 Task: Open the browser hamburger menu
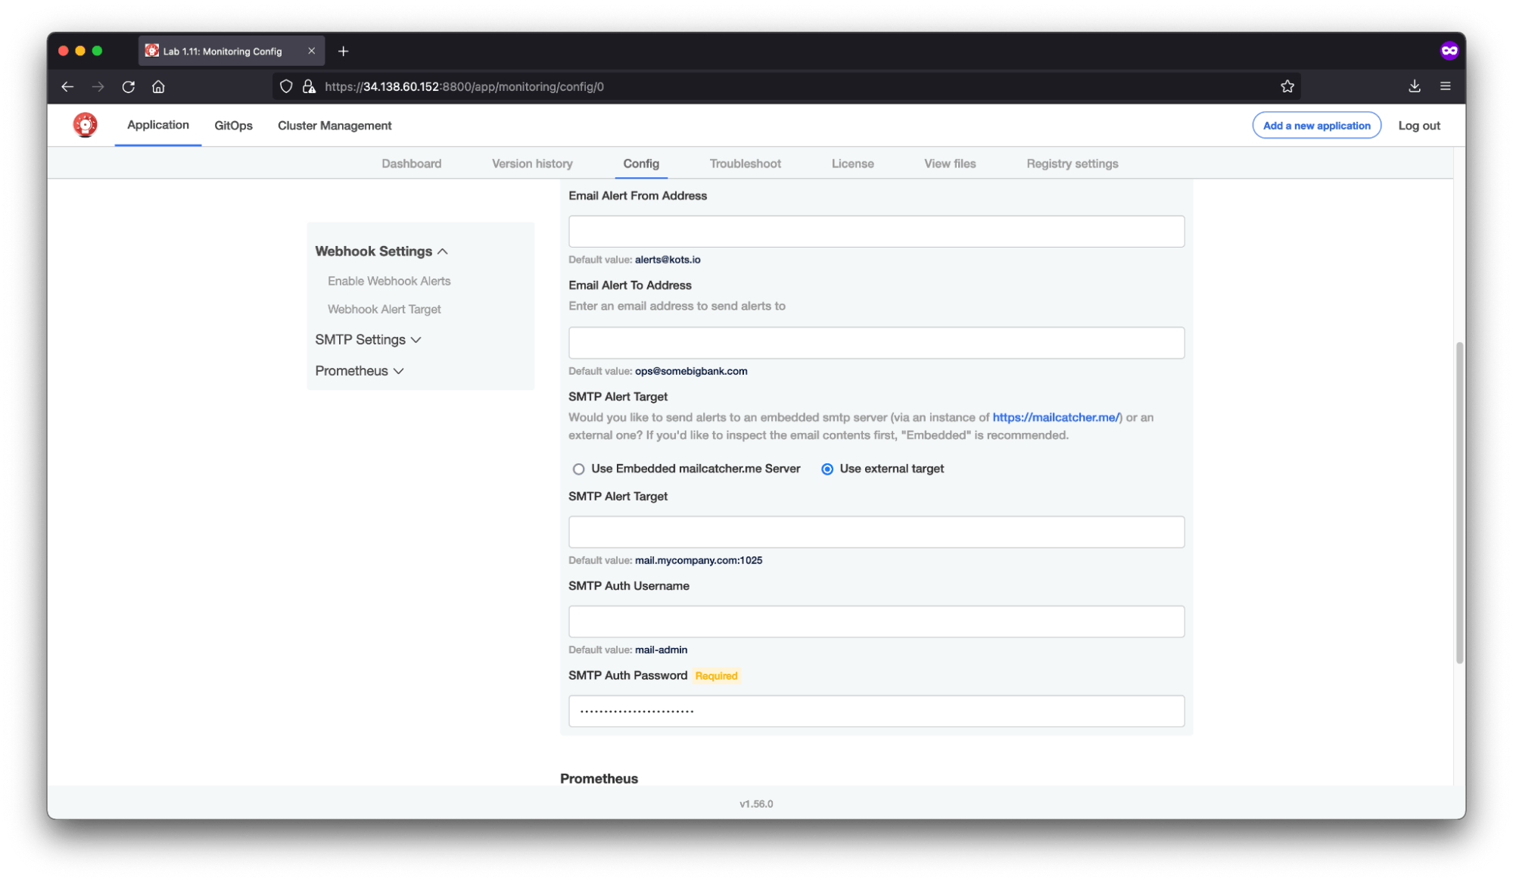pyautogui.click(x=1445, y=86)
